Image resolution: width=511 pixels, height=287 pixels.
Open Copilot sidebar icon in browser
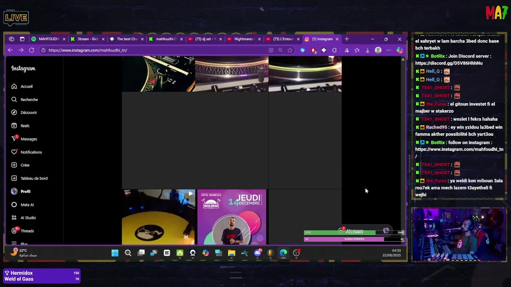click(x=399, y=50)
